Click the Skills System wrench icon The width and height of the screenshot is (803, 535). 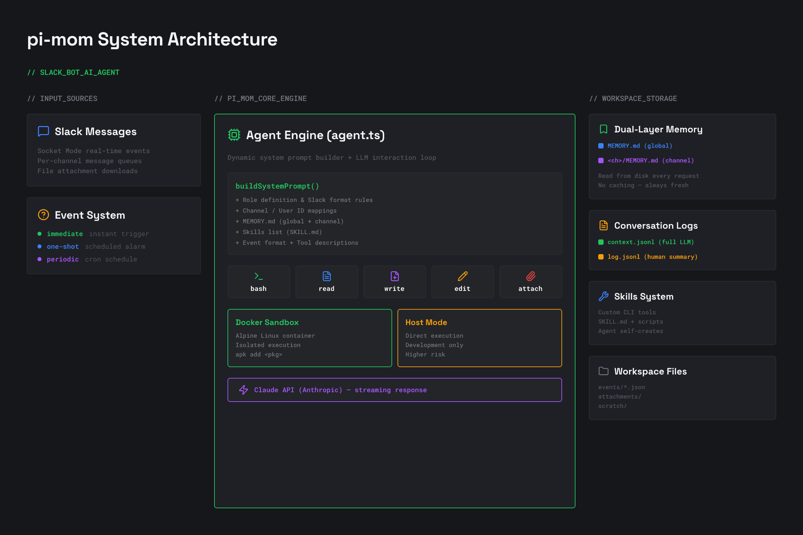pos(603,296)
